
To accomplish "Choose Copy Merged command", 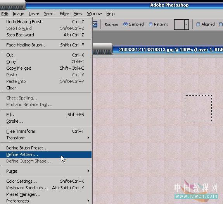I will coord(45,68).
